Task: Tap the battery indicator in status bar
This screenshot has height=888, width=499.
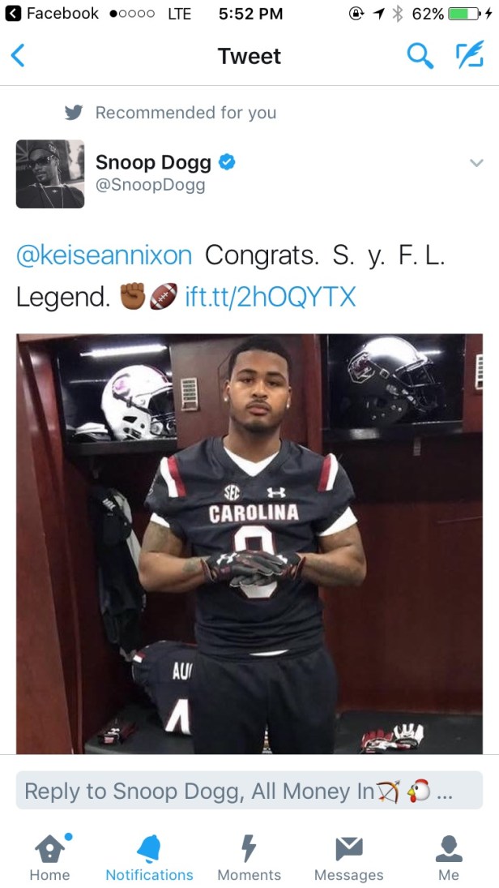Action: [464, 14]
